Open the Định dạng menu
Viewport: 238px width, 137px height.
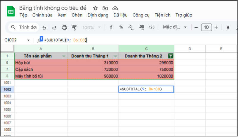(x=98, y=15)
